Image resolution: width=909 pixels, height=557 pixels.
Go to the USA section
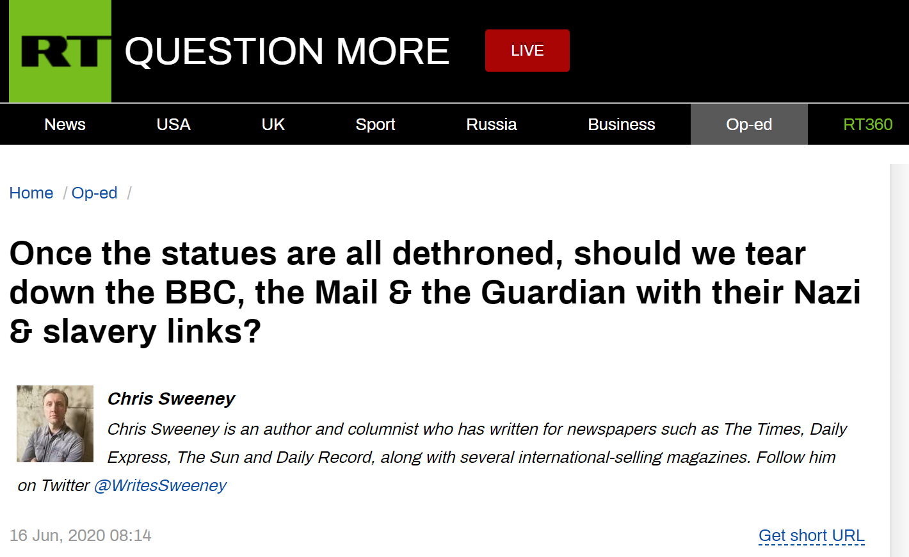point(173,124)
